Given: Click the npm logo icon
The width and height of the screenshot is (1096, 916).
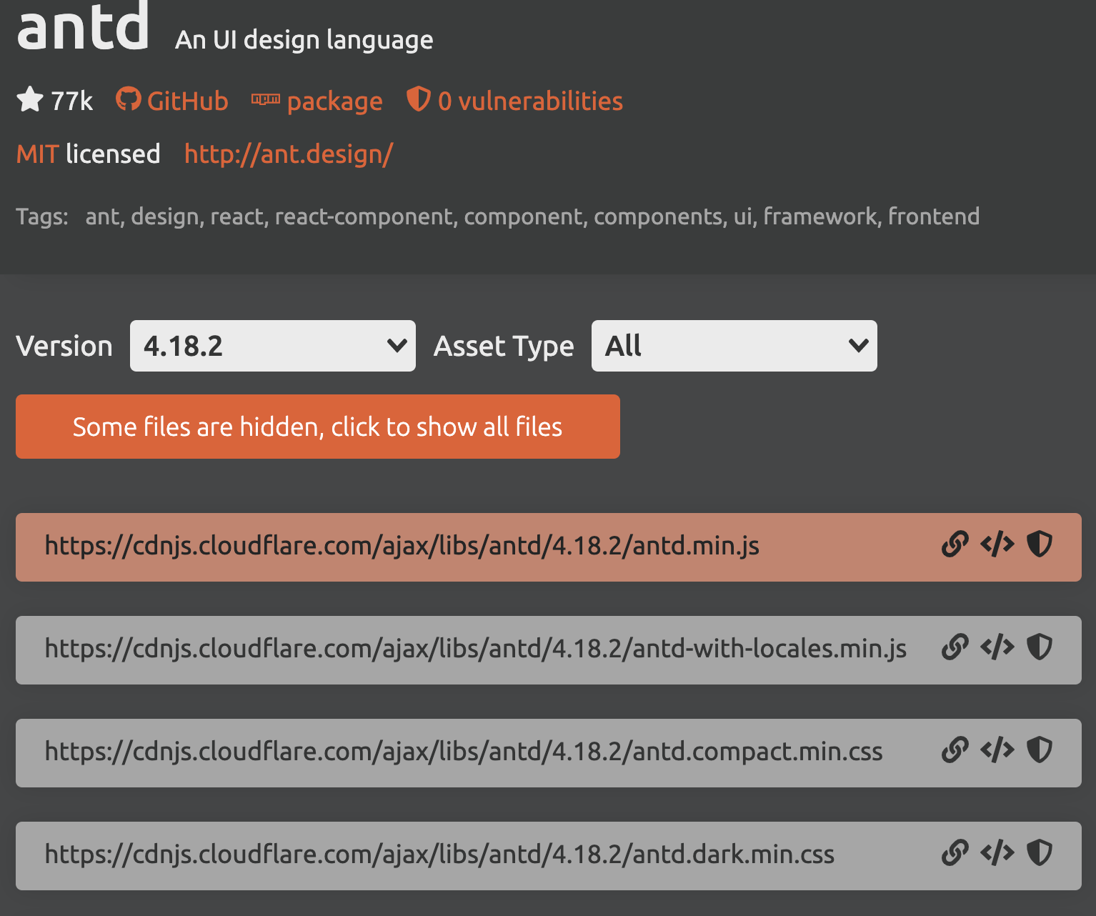Looking at the screenshot, I should [x=266, y=99].
